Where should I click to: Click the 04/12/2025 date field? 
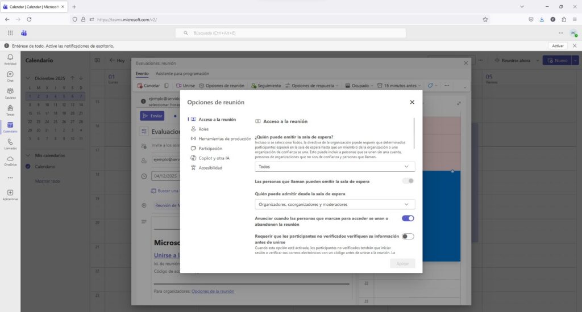click(165, 176)
